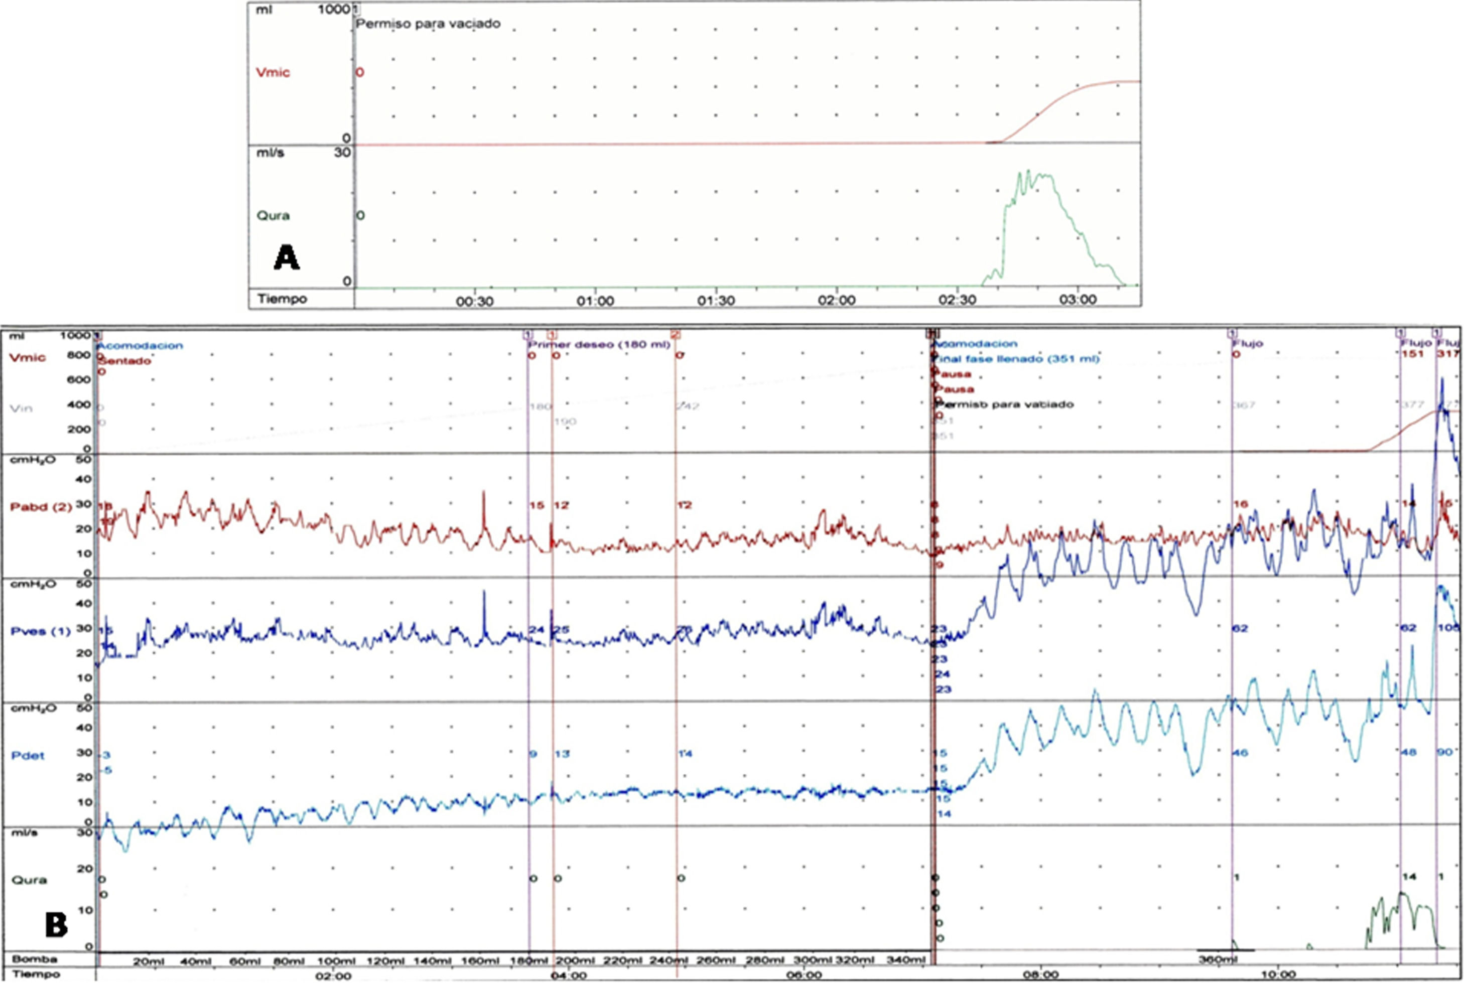Click the 02:00 tick on panel B Tiempo axis
Screen dimensions: 1464x983
point(333,976)
